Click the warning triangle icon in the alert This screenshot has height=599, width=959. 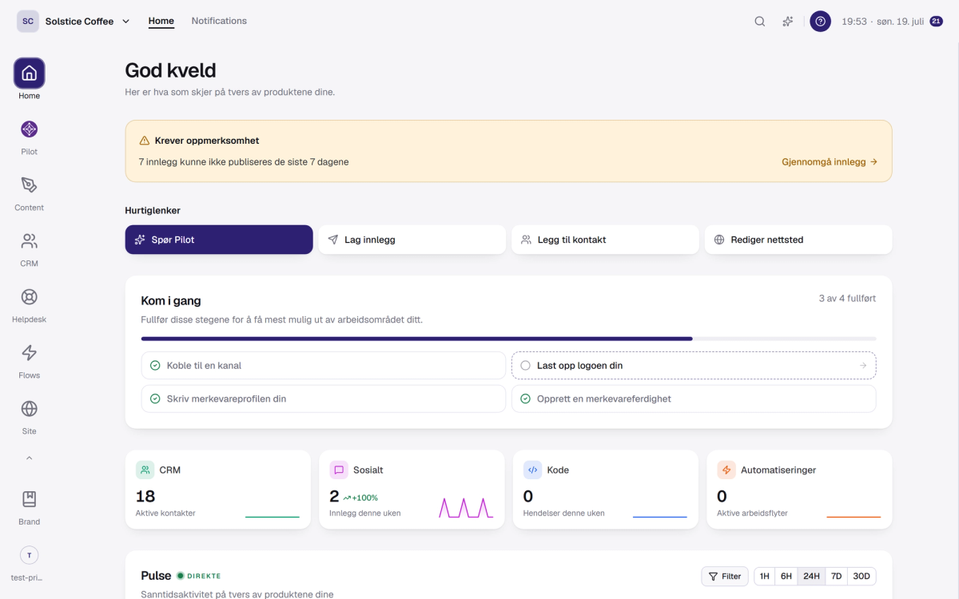[145, 141]
